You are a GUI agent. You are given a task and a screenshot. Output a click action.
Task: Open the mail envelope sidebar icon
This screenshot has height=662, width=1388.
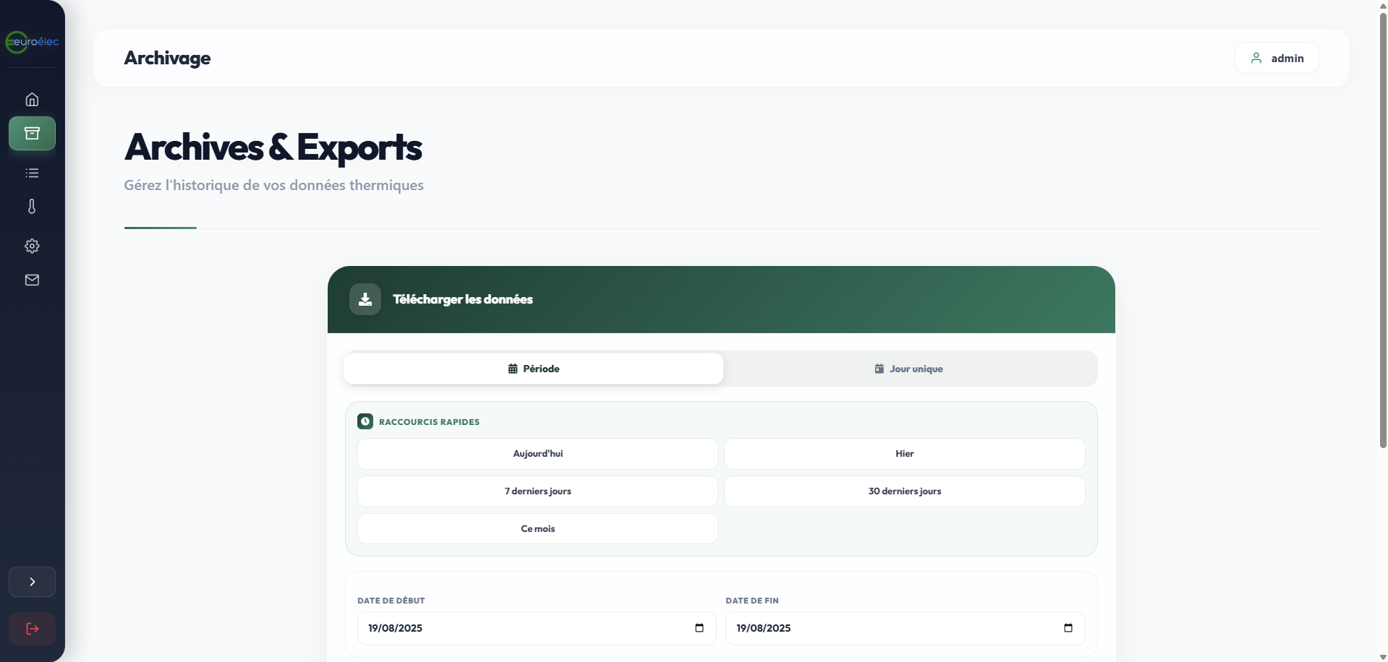click(x=32, y=280)
